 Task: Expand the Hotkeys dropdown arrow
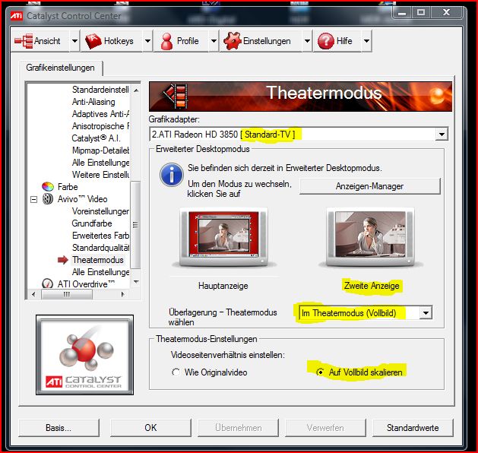(147, 41)
